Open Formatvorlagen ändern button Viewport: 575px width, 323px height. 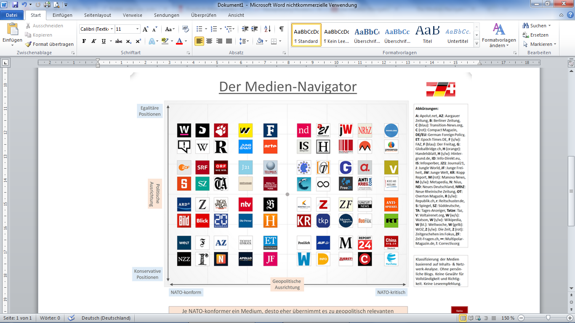[499, 35]
